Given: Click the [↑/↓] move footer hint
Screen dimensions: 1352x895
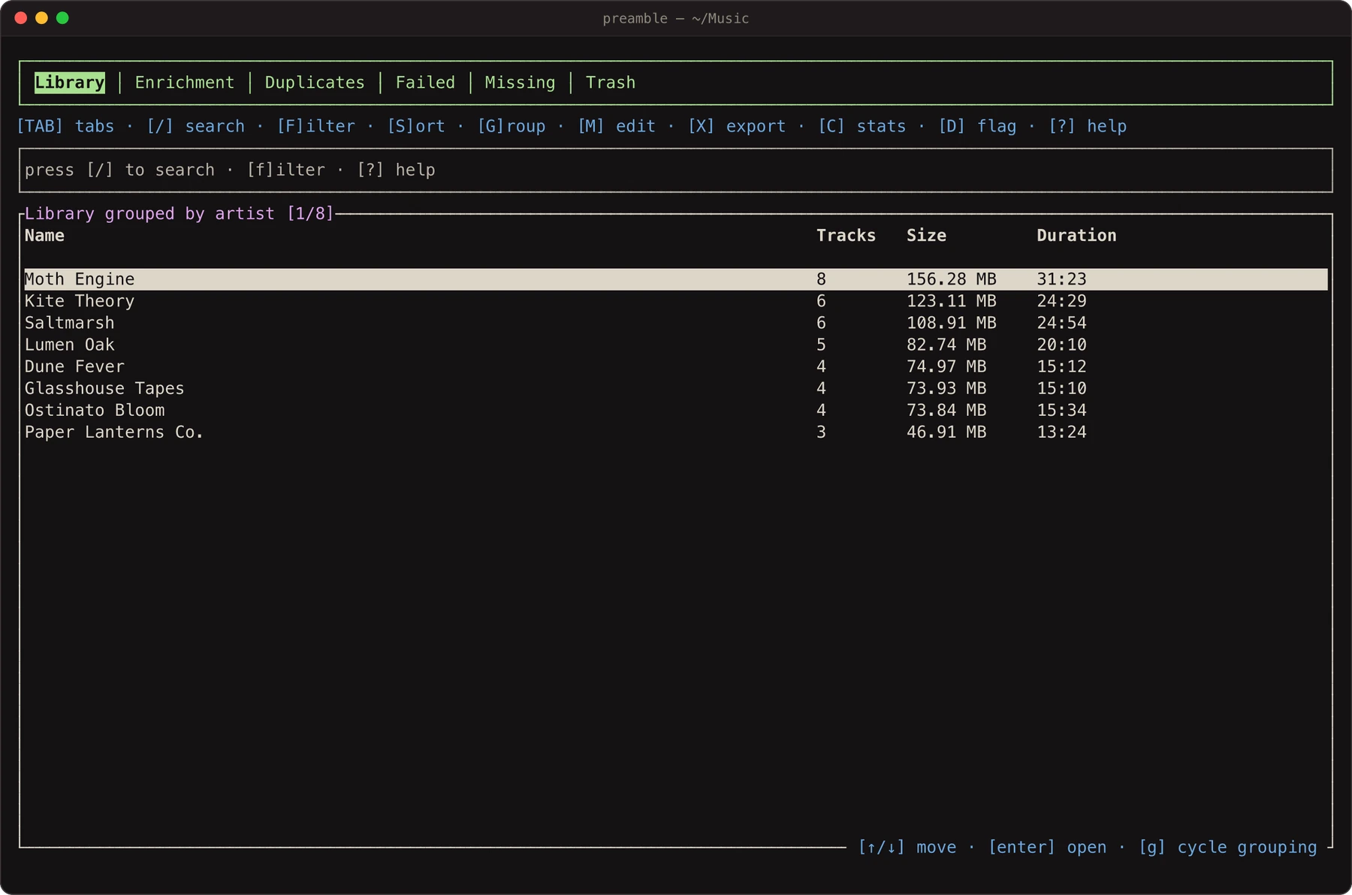Looking at the screenshot, I should pyautogui.click(x=907, y=848).
